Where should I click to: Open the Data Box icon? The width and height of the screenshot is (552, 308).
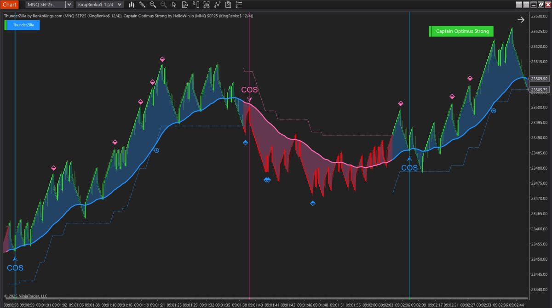coord(184,5)
